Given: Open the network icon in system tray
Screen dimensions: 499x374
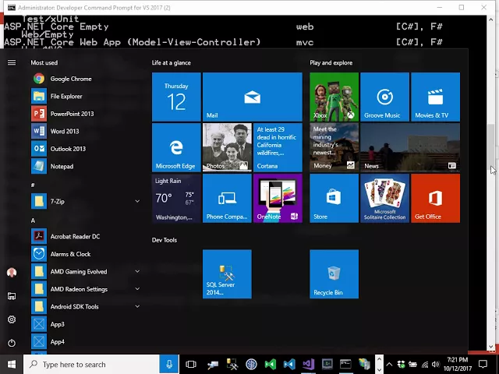Looking at the screenshot, I should [x=425, y=365].
